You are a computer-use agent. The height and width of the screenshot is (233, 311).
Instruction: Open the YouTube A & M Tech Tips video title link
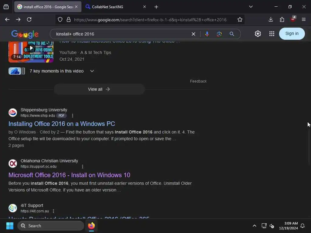tap(120, 41)
